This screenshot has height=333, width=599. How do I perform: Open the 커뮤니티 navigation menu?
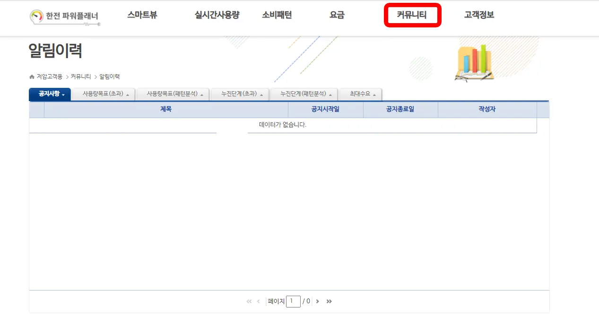click(x=412, y=15)
